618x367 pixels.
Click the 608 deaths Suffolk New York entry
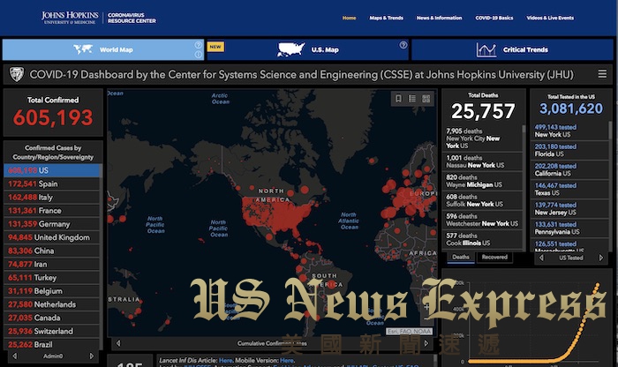click(482, 200)
